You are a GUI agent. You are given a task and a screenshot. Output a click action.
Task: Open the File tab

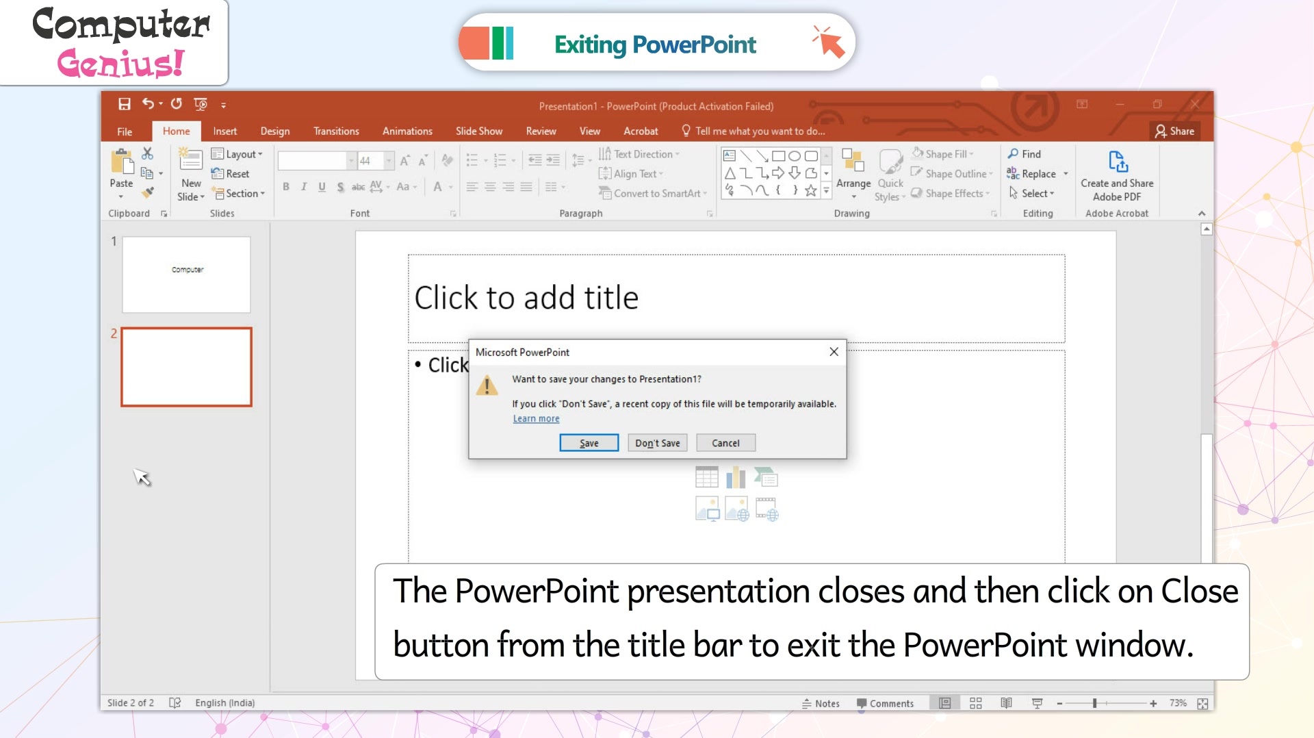click(x=125, y=131)
